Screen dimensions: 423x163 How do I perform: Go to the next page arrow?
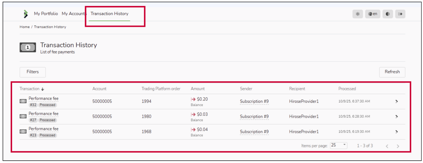[x=398, y=146]
